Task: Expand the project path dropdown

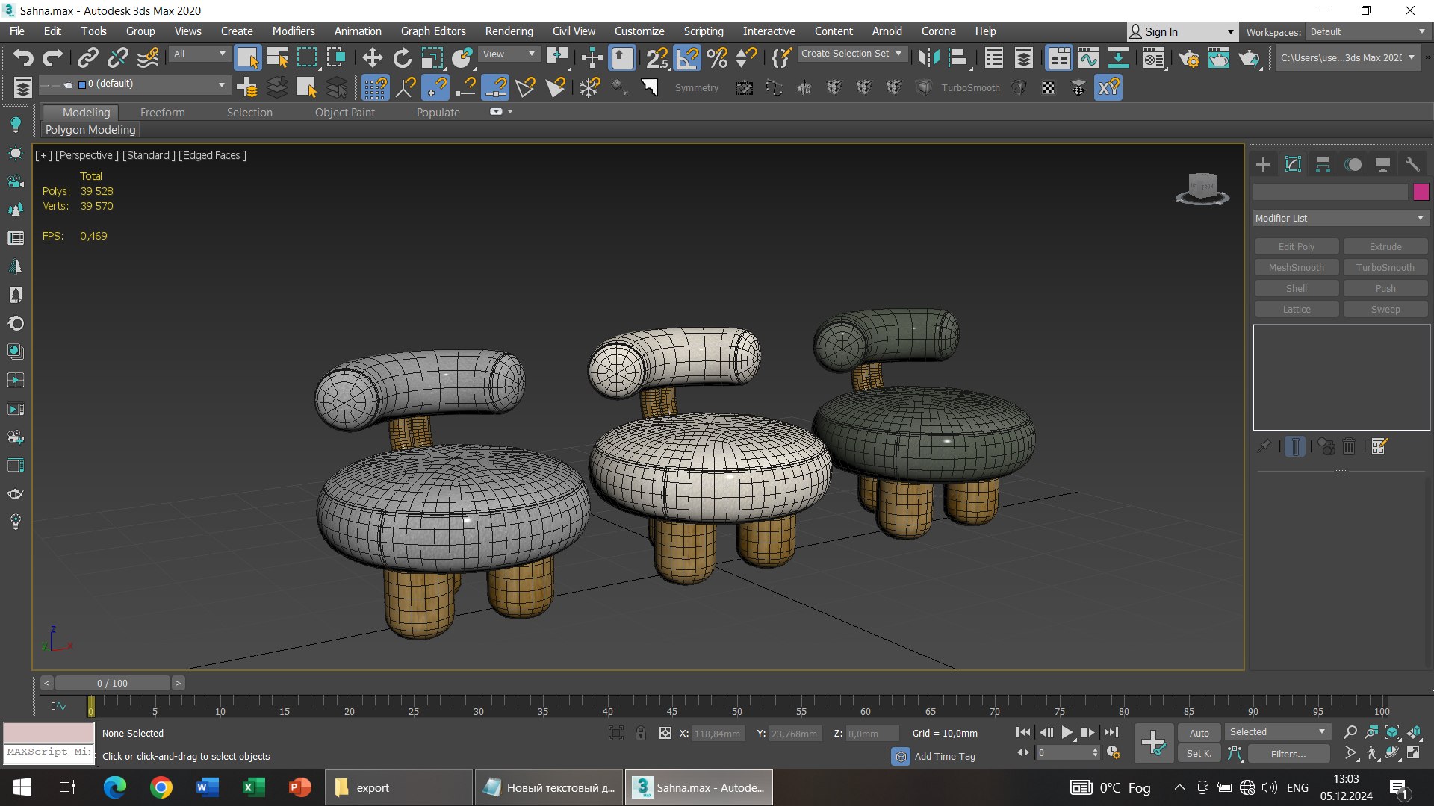Action: tap(1348, 57)
